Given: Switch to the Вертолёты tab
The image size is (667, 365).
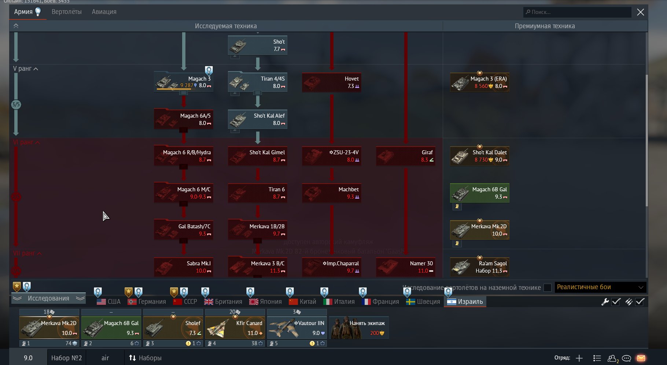Looking at the screenshot, I should point(66,12).
